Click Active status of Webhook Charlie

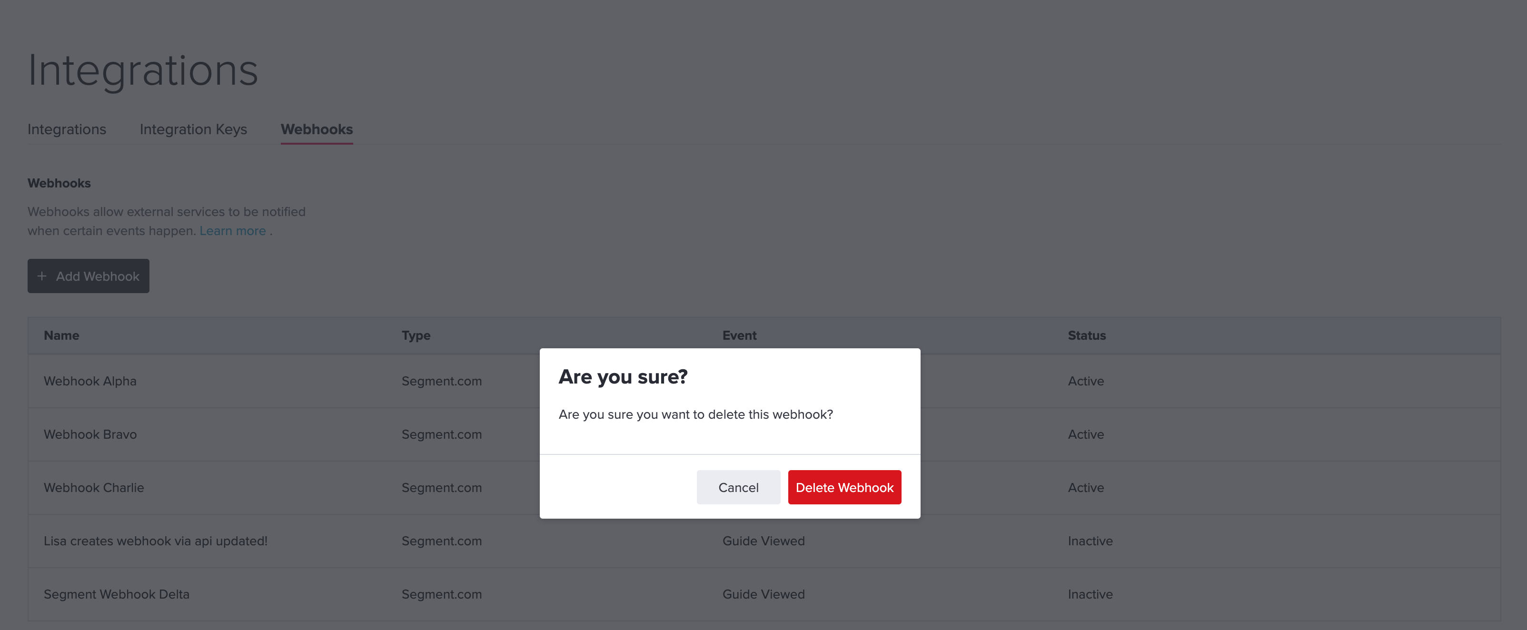[x=1086, y=488]
